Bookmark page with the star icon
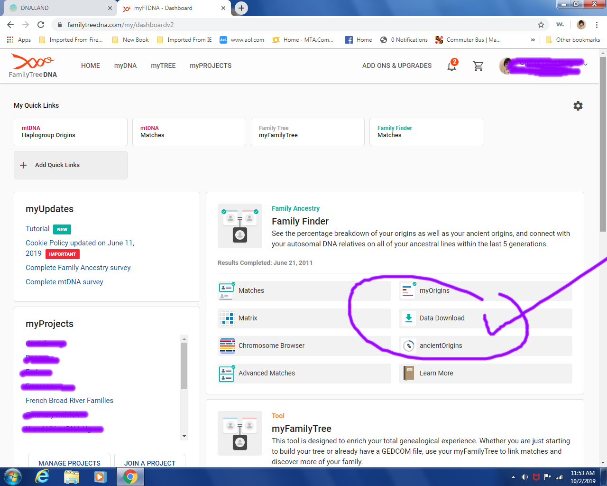The width and height of the screenshot is (607, 486). pos(541,25)
